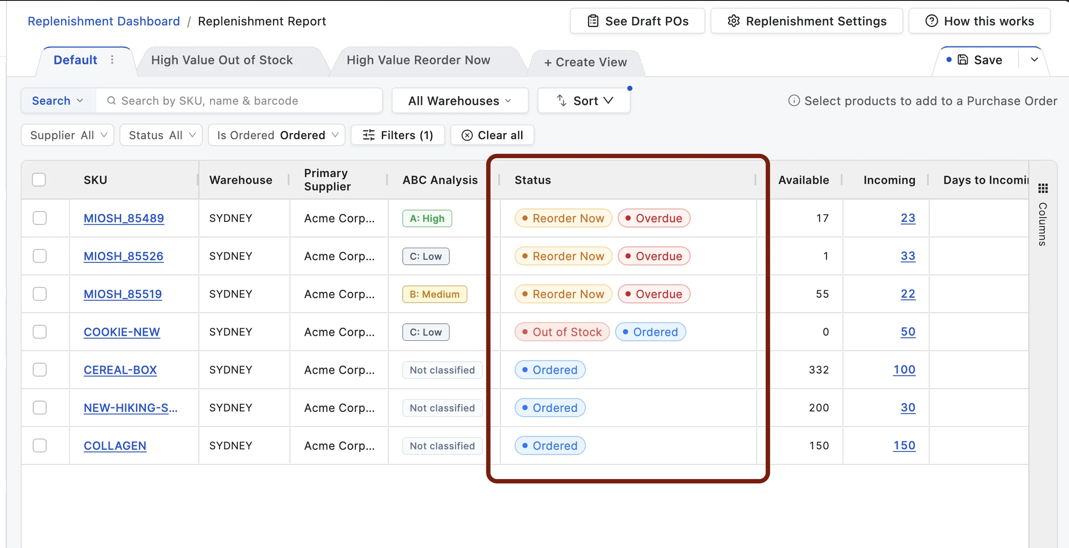Select the MIOSH_85519 row checkbox
The width and height of the screenshot is (1069, 548).
pos(40,294)
